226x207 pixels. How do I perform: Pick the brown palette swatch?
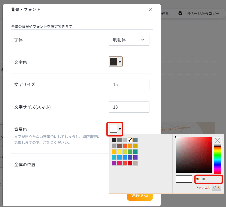(119, 146)
